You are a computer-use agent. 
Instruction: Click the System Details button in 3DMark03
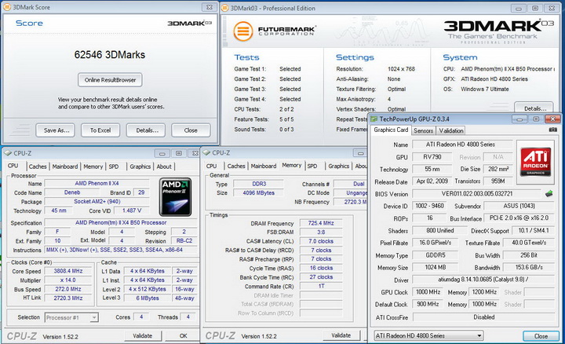tap(534, 108)
